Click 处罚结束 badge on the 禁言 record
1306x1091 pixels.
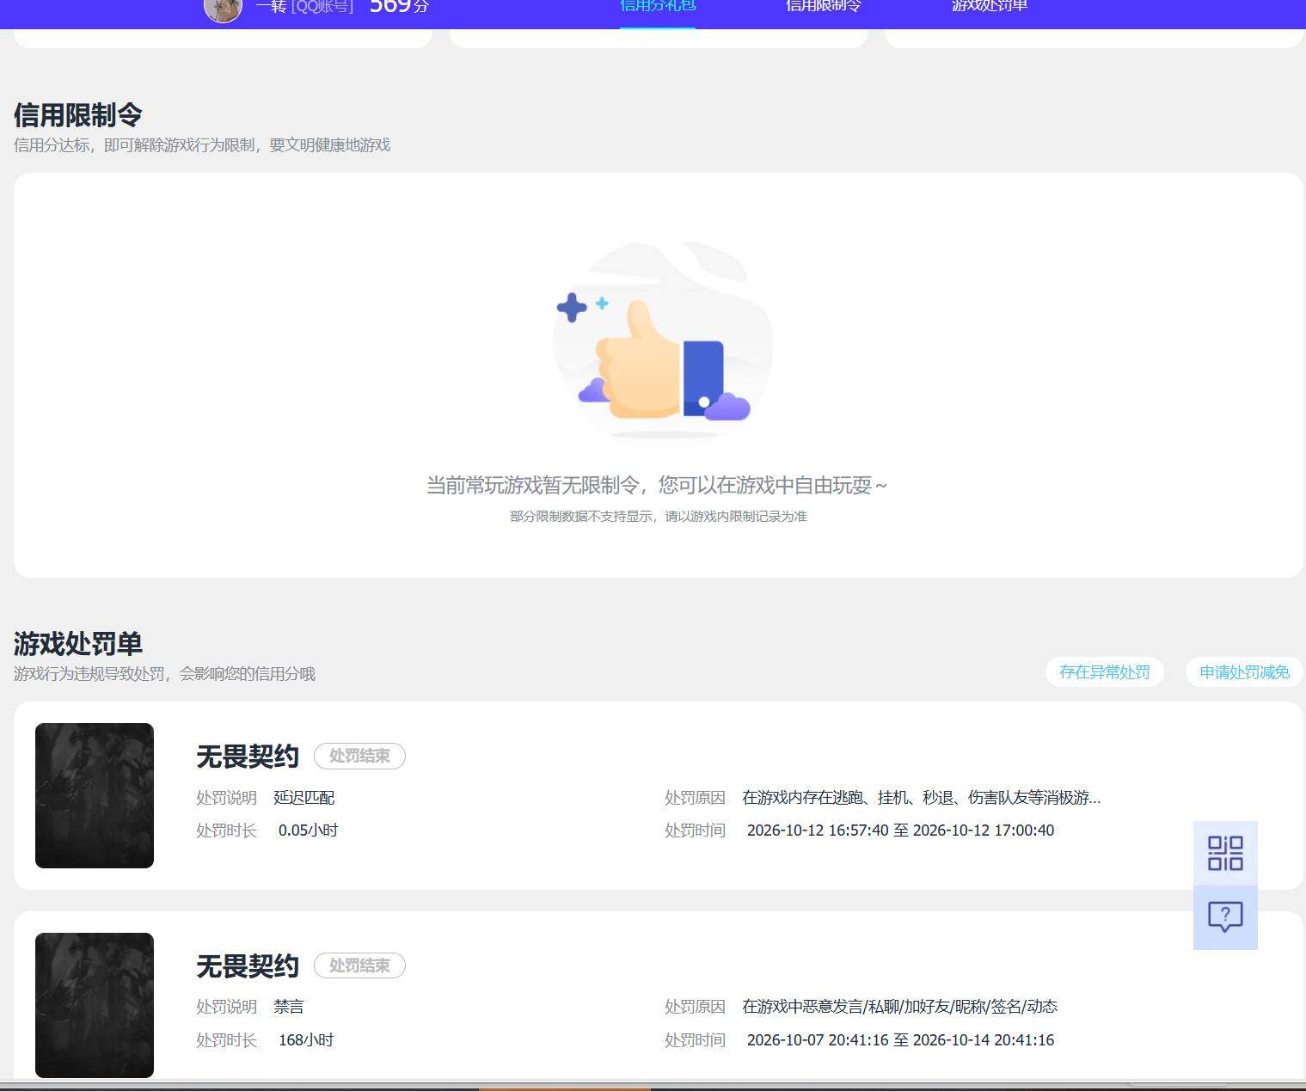(359, 965)
